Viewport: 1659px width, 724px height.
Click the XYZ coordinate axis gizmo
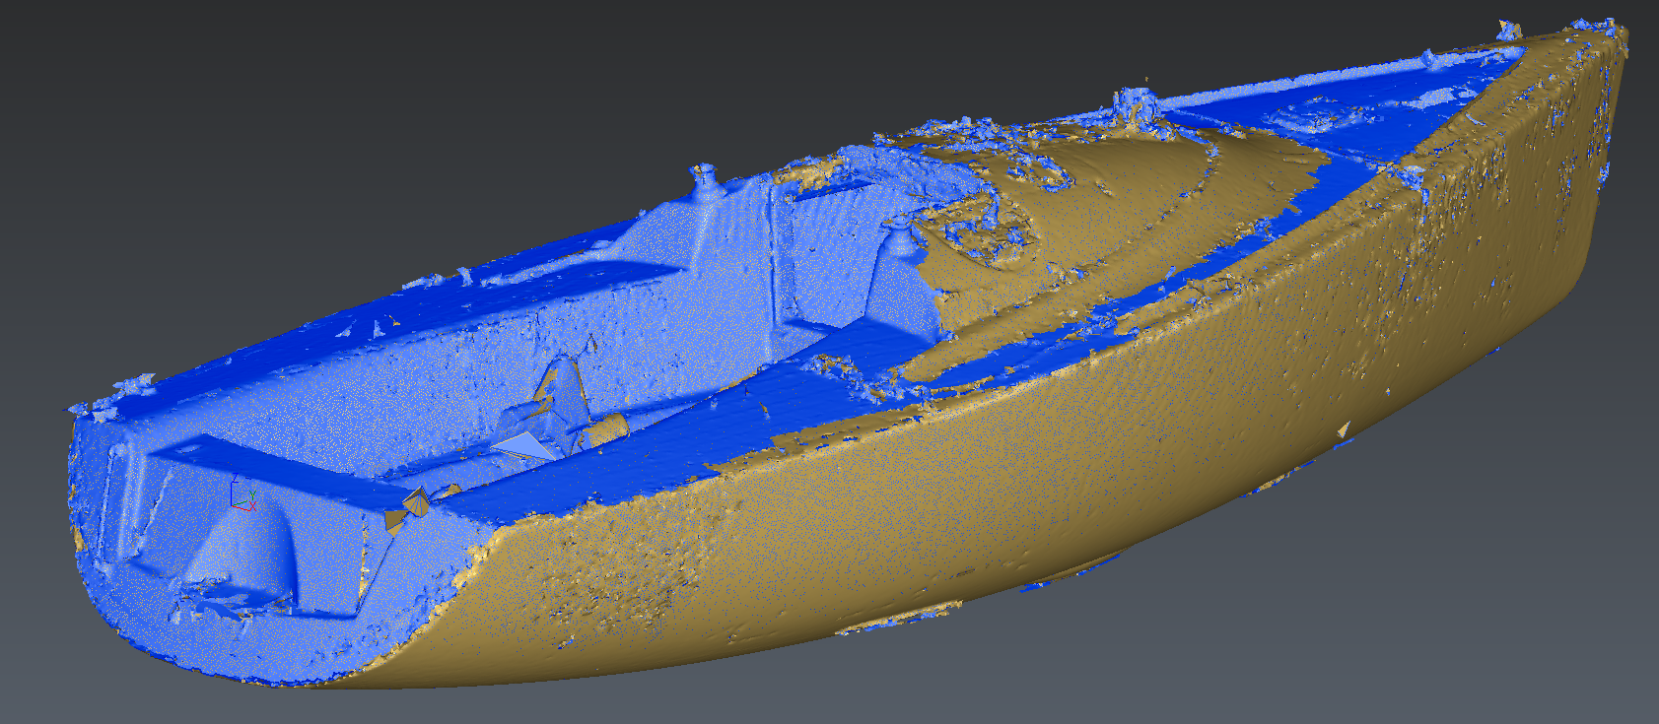[x=242, y=494]
